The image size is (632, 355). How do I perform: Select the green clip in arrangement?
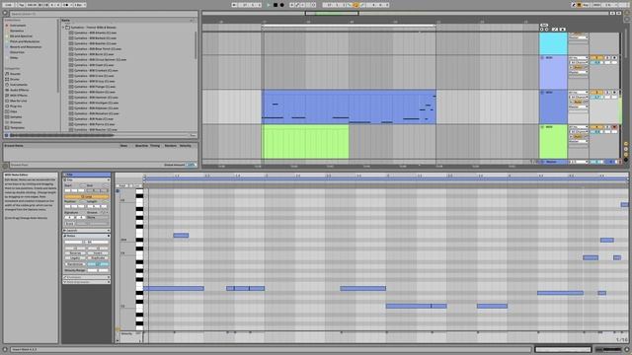pyautogui.click(x=305, y=142)
